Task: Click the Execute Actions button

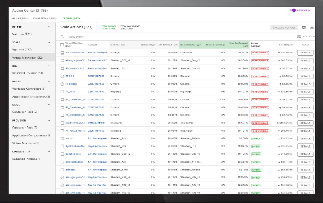Action: point(284,27)
